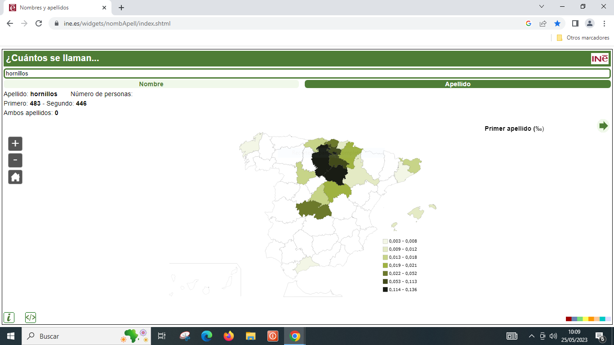Open the information icon at bottom left
Screen dimensions: 614x345
click(9, 318)
